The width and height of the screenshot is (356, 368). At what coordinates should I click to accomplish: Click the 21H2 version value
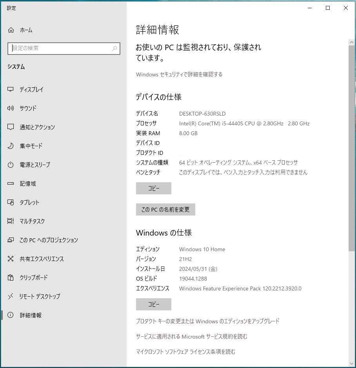coord(185,259)
